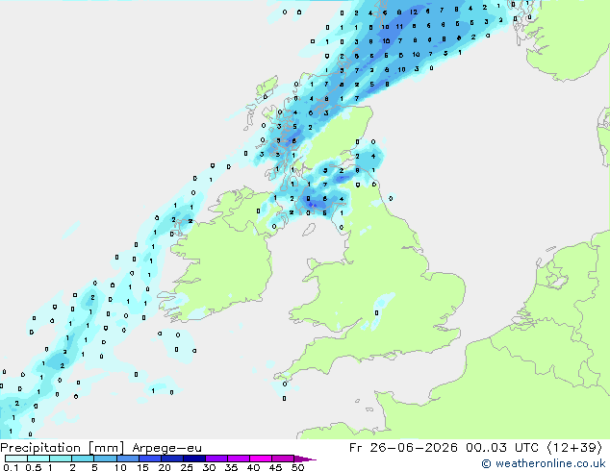This screenshot has width=610, height=471.
Task: Click the 1–2 mm legend color swatch
Action: (61, 459)
